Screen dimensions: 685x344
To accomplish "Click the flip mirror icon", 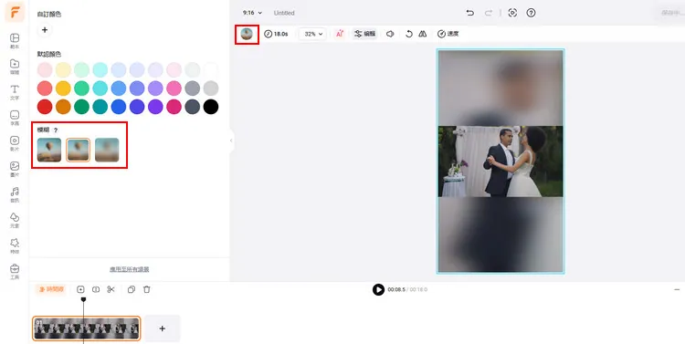I will (x=423, y=34).
